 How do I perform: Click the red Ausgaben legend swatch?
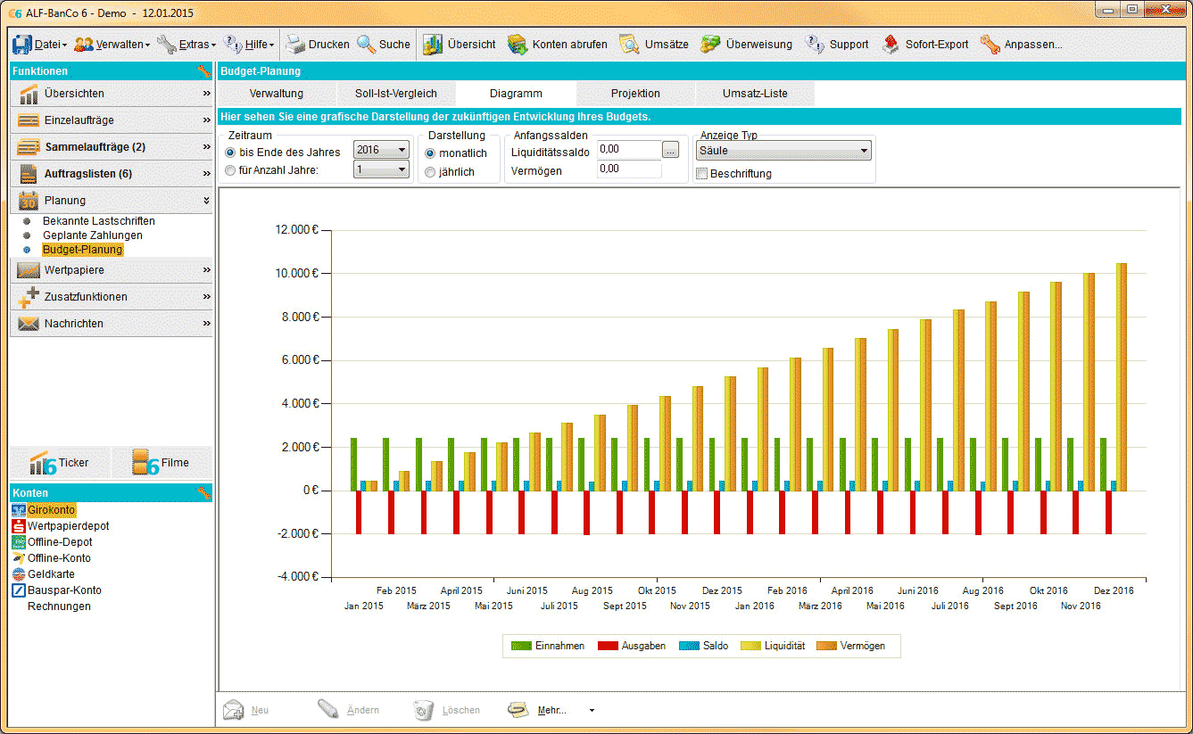[608, 646]
